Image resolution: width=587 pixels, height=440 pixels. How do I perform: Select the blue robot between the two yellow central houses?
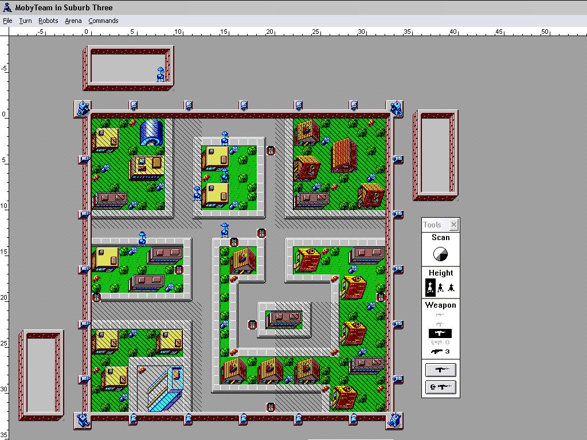[224, 175]
